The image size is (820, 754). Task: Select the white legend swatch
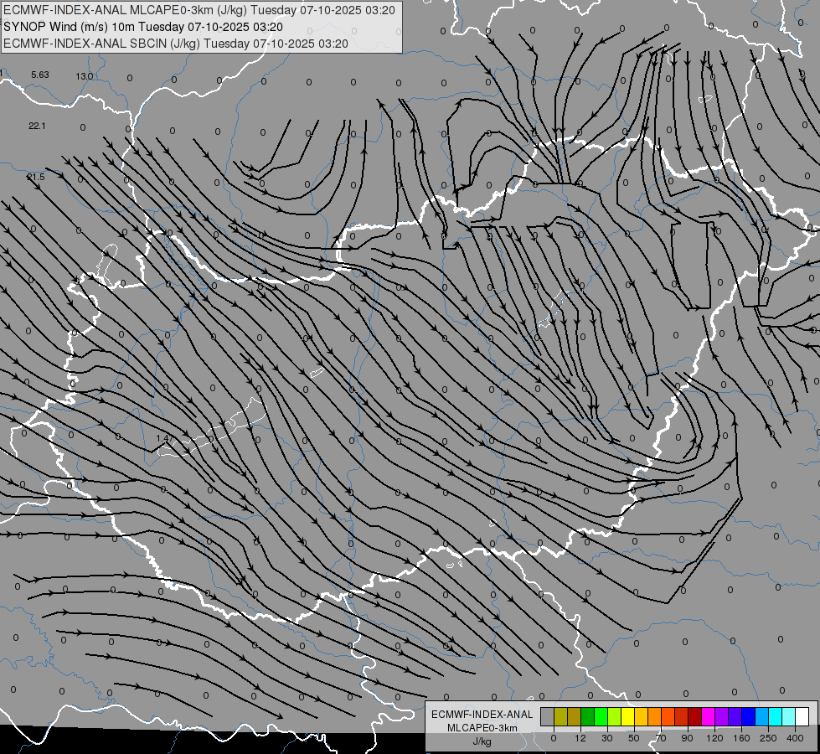[x=802, y=716]
